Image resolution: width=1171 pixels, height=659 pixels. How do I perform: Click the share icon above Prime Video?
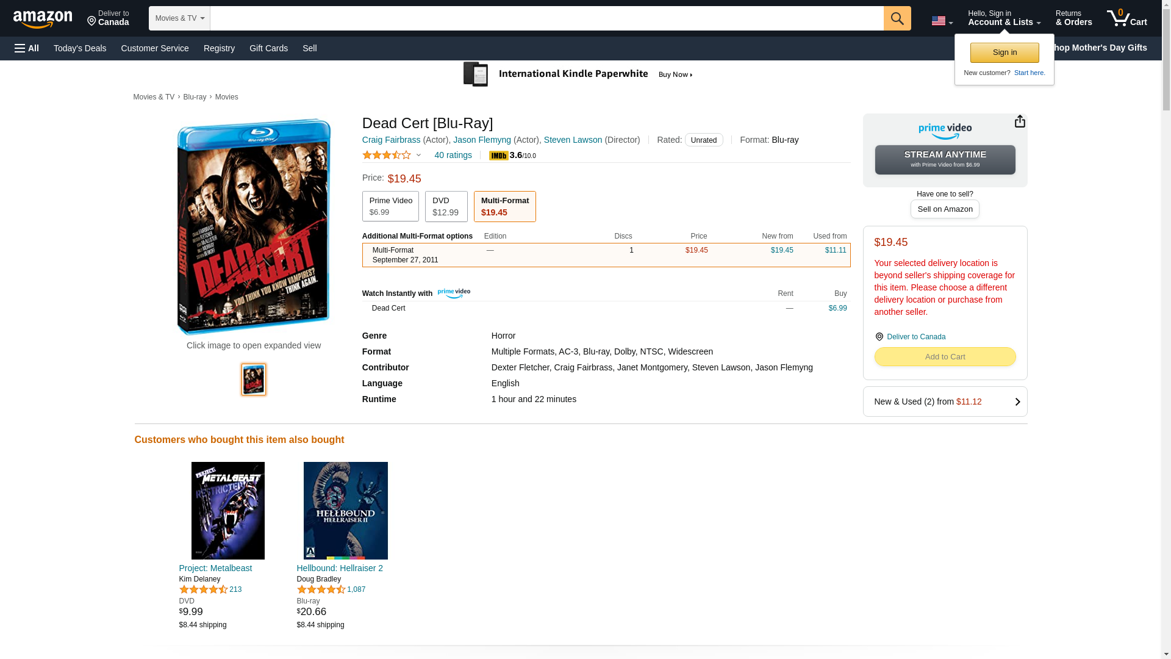pos(1019,121)
